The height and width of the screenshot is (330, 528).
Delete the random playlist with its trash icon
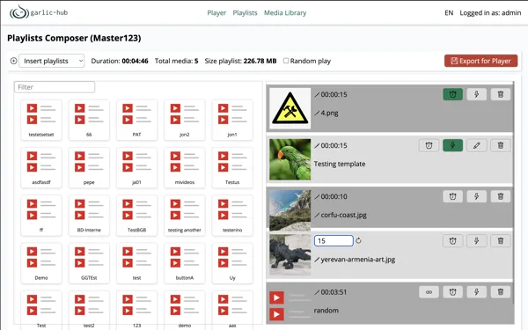pos(501,292)
